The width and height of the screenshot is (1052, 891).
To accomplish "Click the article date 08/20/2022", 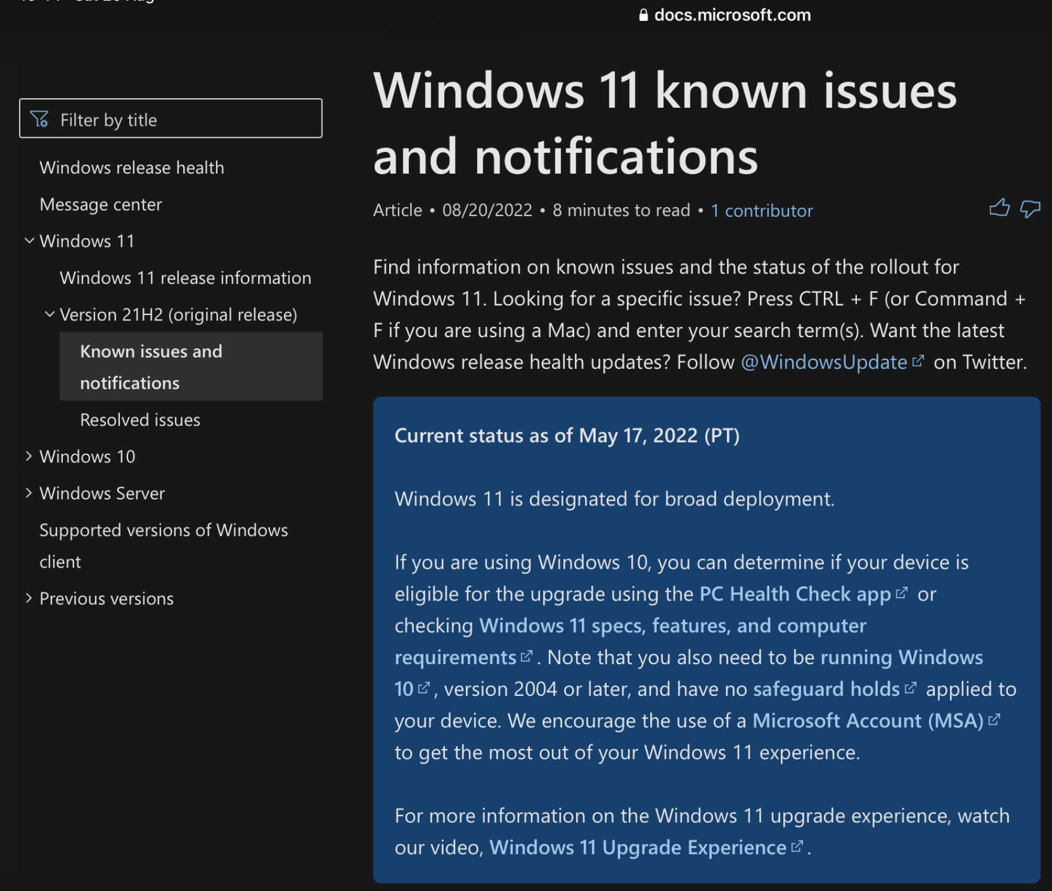I will pyautogui.click(x=487, y=211).
